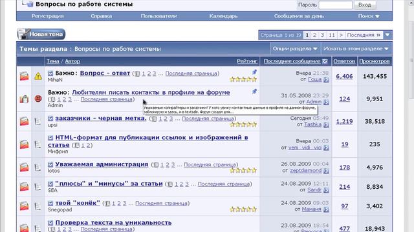The image size is (414, 232).
Task: Open Последняя страница of Уважаемая администрация
Action: [210, 165]
